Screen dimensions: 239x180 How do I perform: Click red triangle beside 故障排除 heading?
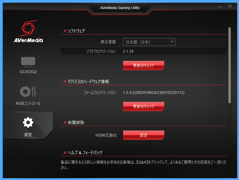[x=64, y=123]
